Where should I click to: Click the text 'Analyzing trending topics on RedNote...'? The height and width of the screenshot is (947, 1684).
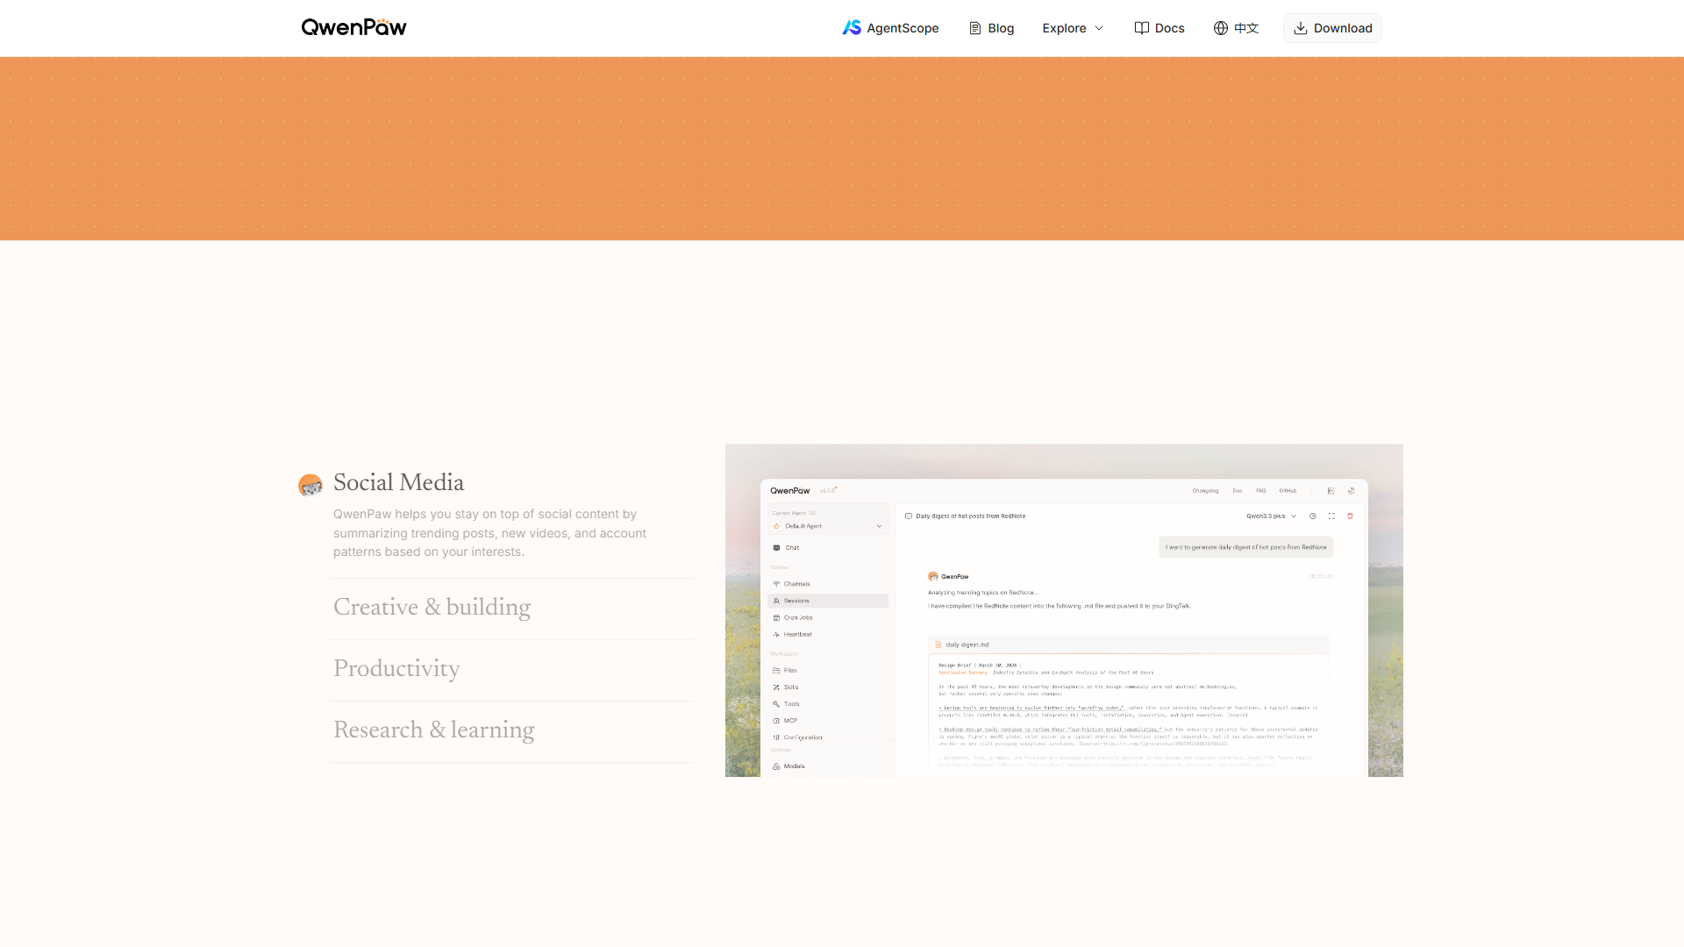[982, 593]
